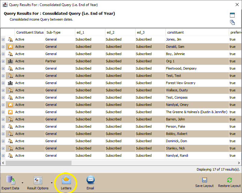Viewport: 242px width, 193px height.
Task: Expand the Nandyal, Randi row
Action: point(3,155)
